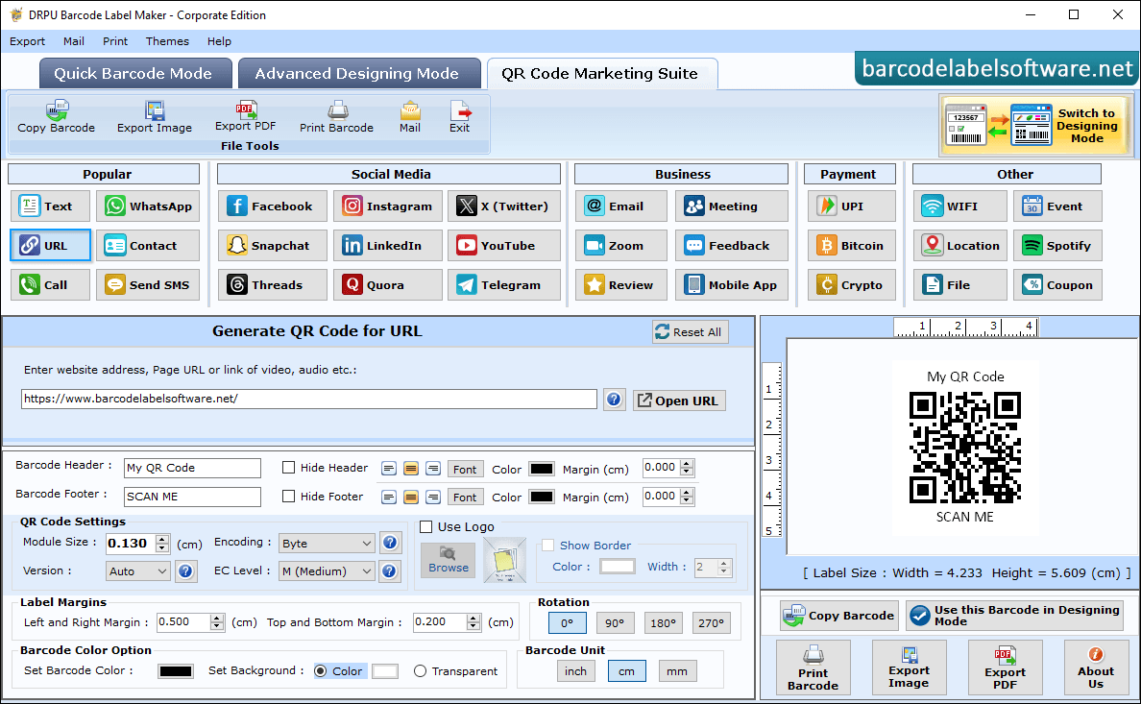Click Print Barcode in File Tools toolbar
The width and height of the screenshot is (1141, 704).
click(x=336, y=117)
